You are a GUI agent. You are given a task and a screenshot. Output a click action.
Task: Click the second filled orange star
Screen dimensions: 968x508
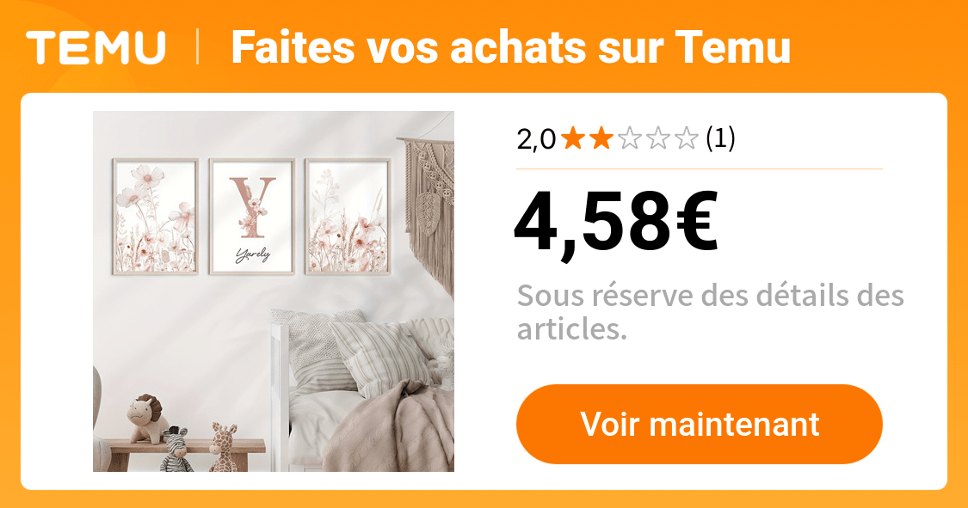[x=601, y=138]
